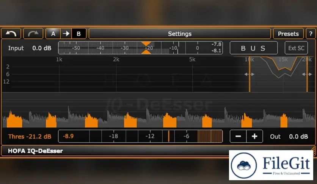Click the undo arrow button
317x184 pixels.
coord(11,33)
